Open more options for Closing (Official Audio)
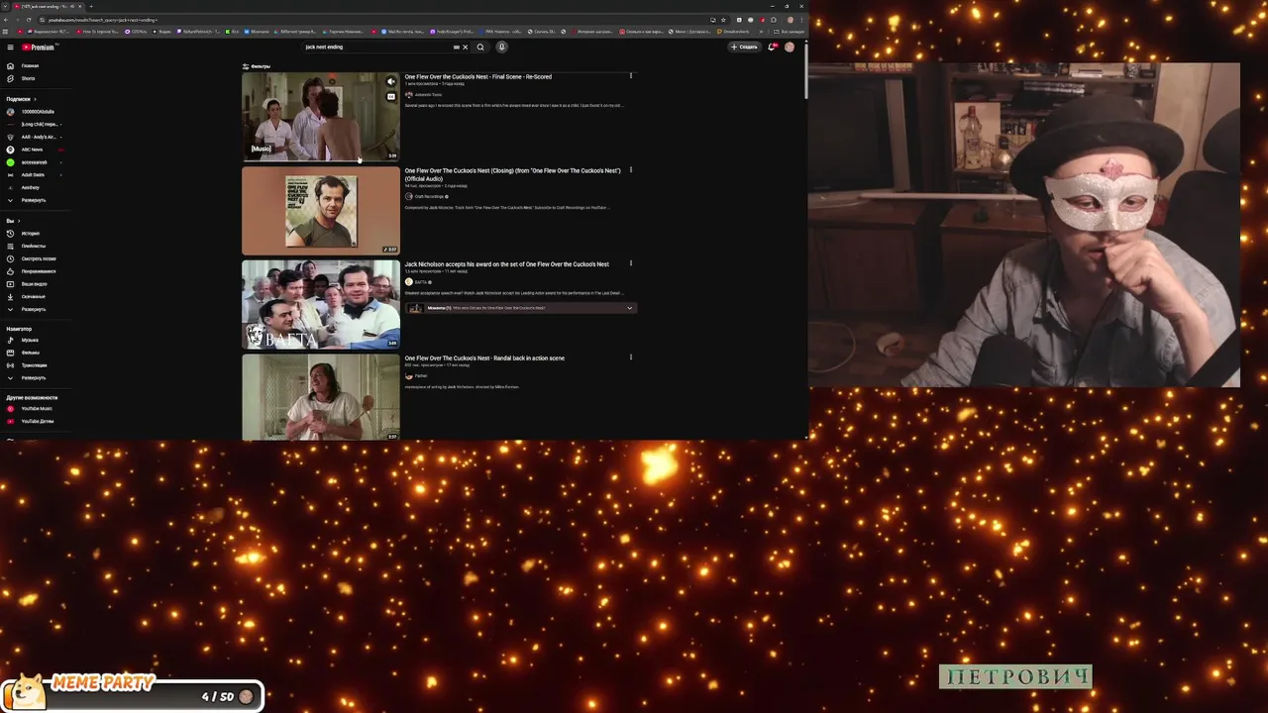 click(x=631, y=170)
